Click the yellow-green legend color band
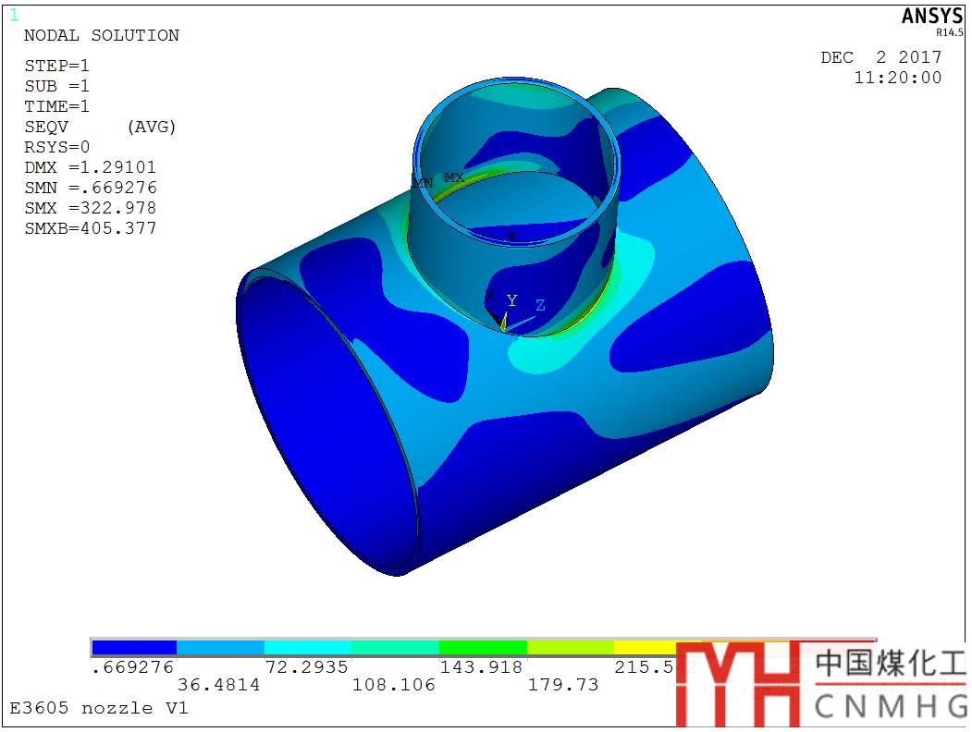Screen dimensions: 972x732 point(571,647)
